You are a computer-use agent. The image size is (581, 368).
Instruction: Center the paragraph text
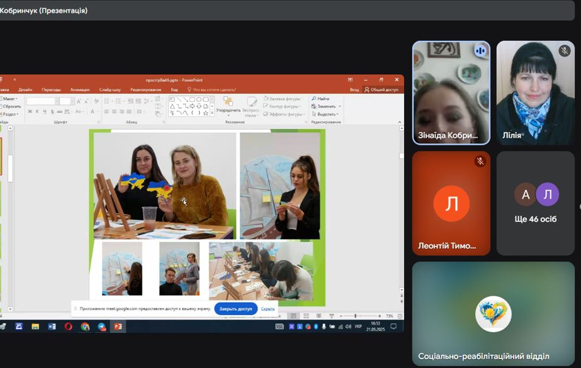point(114,111)
